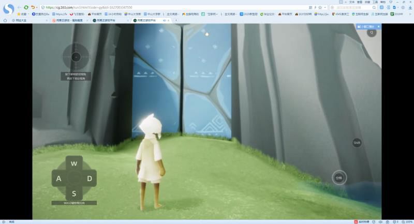Screen dimensions: 414x224
Task: Tap the circular space (空格) virtual key
Action: click(x=339, y=177)
